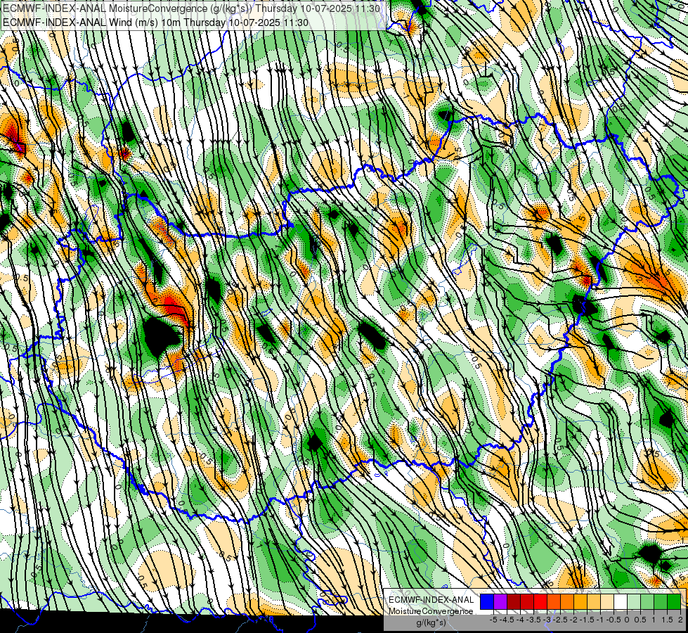The image size is (688, 633).
Task: Click the 0 tick label on the legend
Action: click(x=627, y=620)
